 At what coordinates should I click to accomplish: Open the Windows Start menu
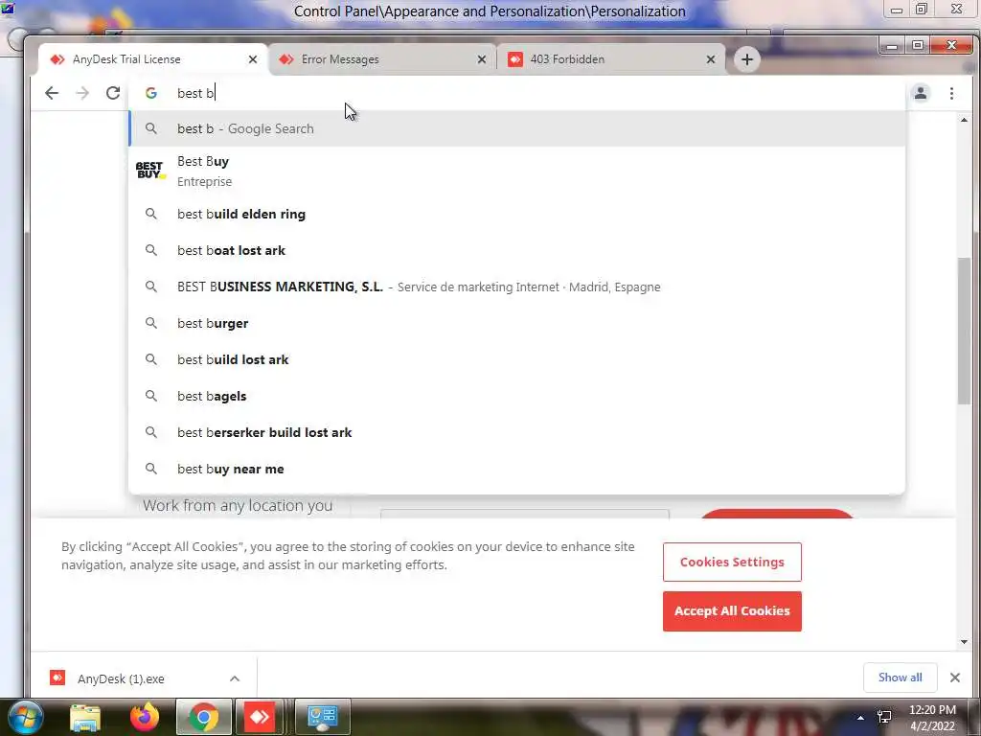(26, 717)
